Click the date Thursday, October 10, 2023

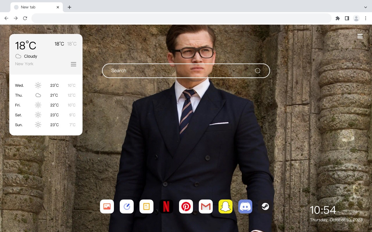pos(336,220)
